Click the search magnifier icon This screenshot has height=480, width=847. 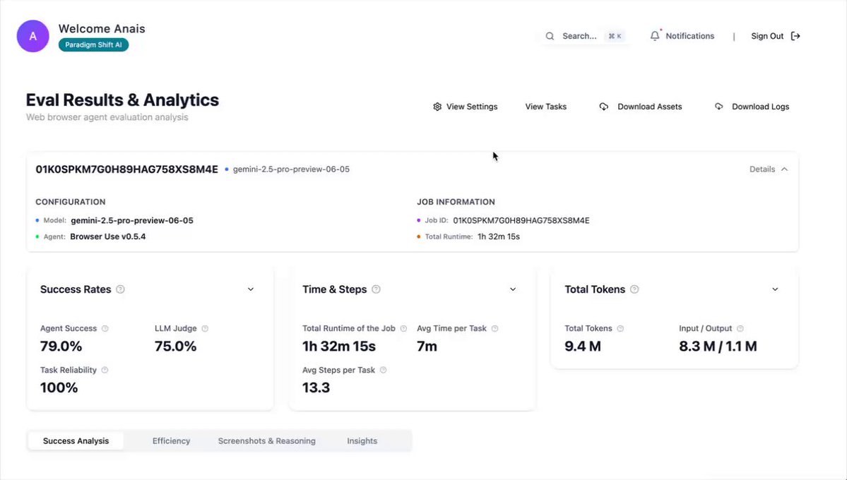550,36
